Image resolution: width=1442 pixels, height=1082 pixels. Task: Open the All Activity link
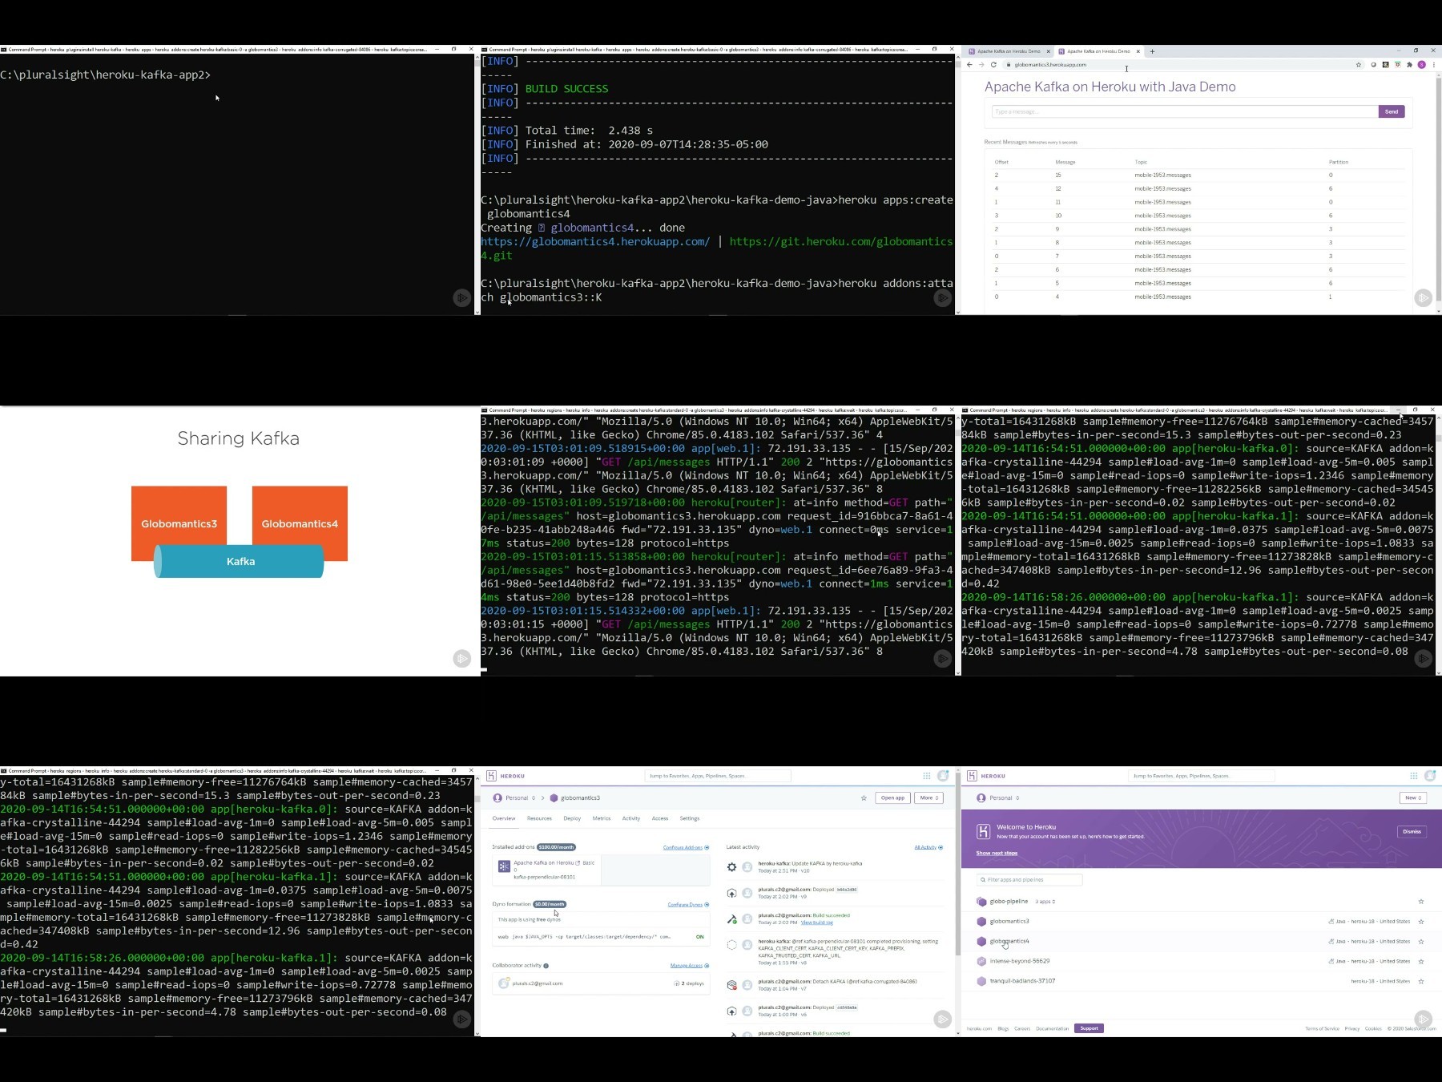(x=928, y=848)
